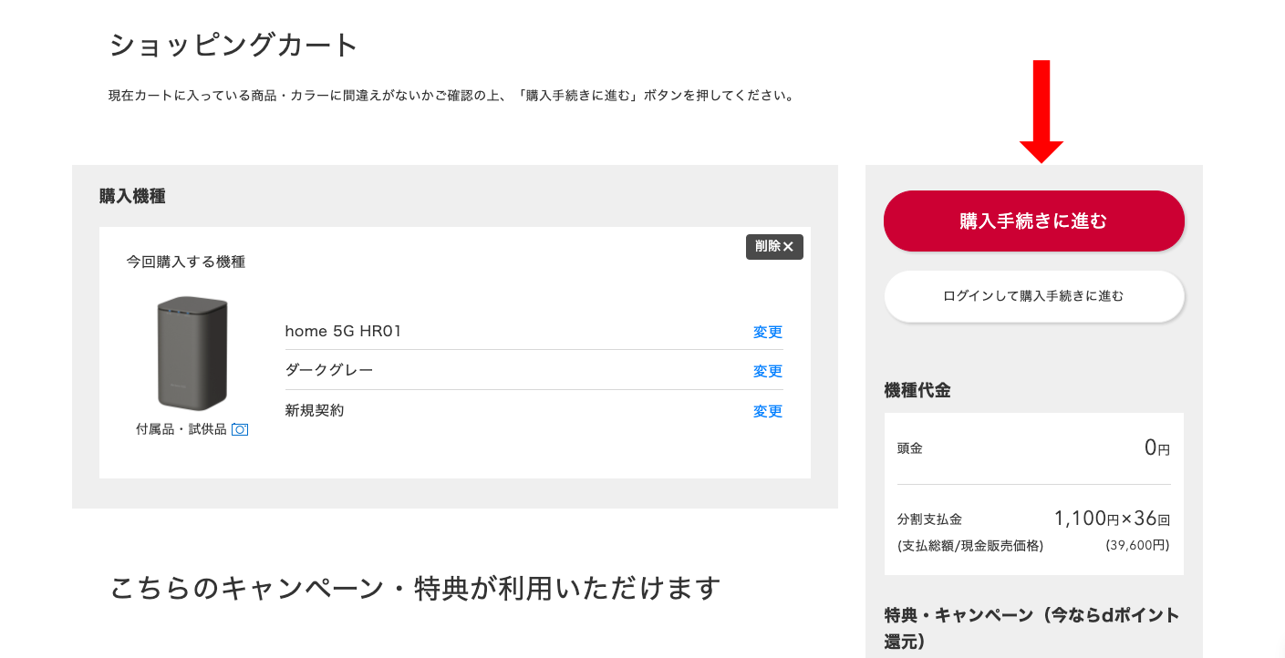Click the 頭金 0円 amount
The height and width of the screenshot is (658, 1285).
point(1157,447)
